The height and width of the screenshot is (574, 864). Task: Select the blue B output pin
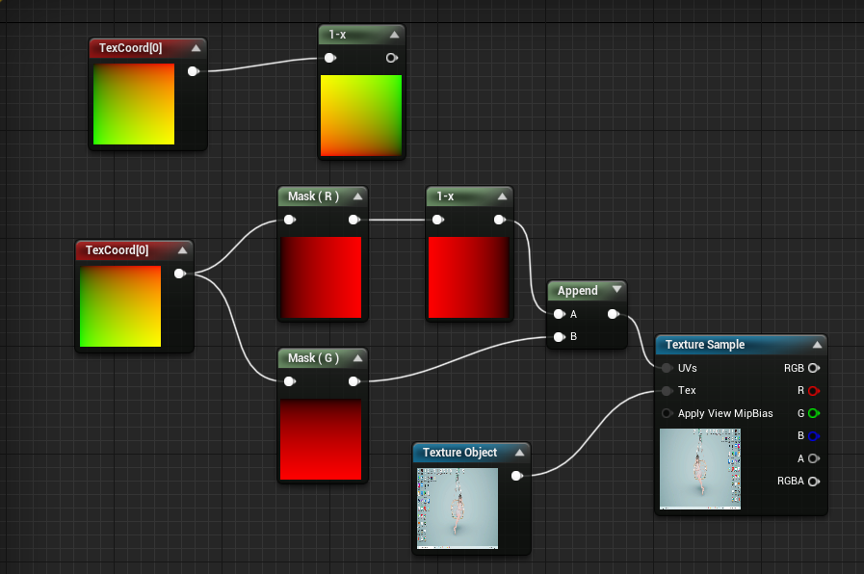click(x=814, y=435)
